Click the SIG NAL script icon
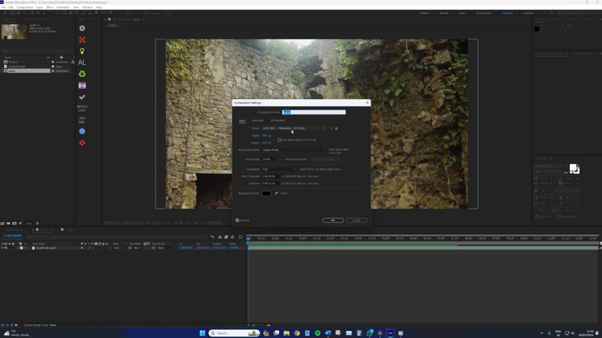Image resolution: width=602 pixels, height=338 pixels. [x=82, y=120]
